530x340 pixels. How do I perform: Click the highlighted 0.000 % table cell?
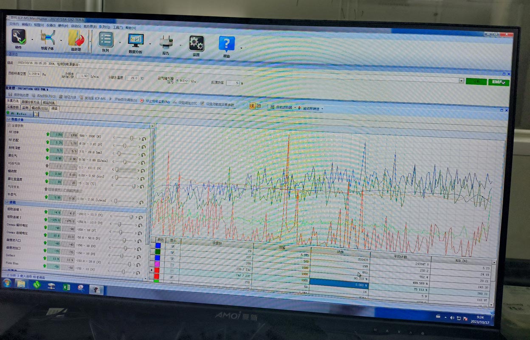pos(339,284)
